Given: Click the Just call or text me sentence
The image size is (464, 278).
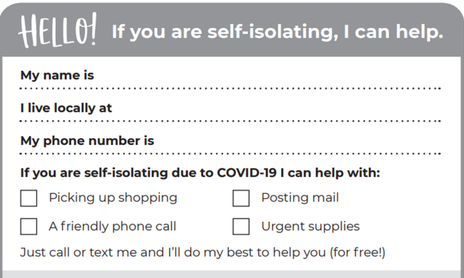Looking at the screenshot, I should pyautogui.click(x=203, y=253).
